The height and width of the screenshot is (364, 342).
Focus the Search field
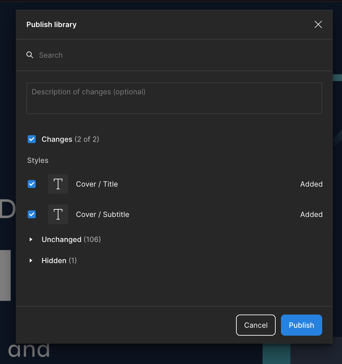pyautogui.click(x=174, y=55)
